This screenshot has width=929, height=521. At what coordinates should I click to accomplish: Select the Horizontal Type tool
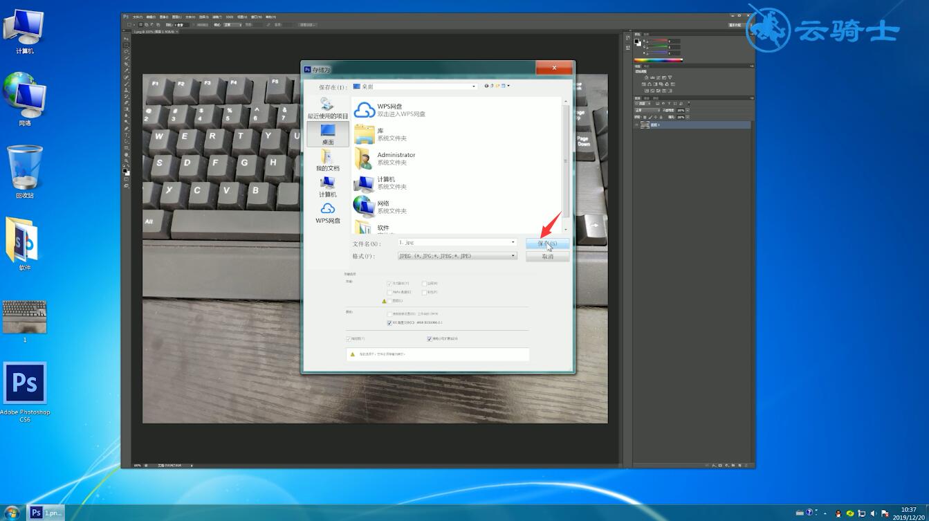tap(127, 135)
